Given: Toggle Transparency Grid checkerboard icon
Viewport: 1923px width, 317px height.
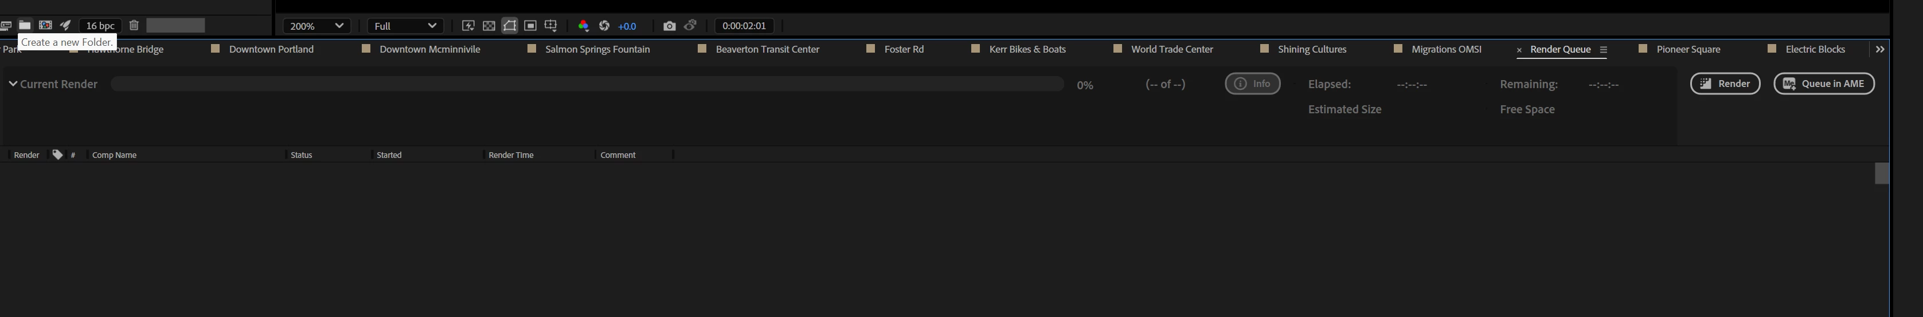Looking at the screenshot, I should pos(489,25).
